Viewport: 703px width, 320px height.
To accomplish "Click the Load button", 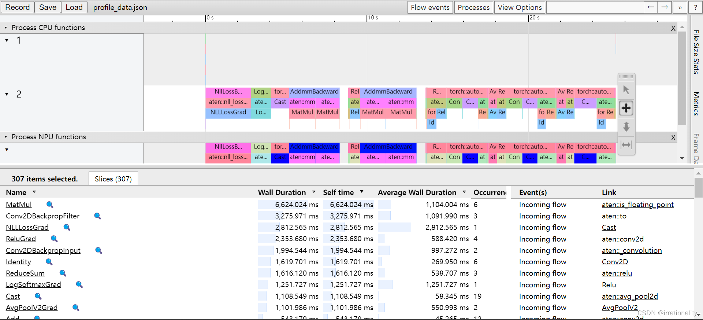I will (x=74, y=7).
